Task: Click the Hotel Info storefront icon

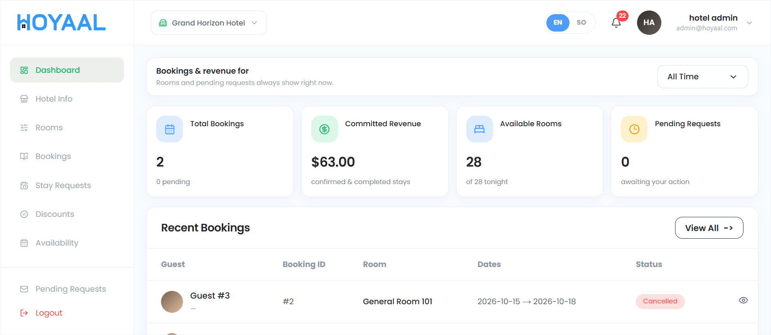Action: pyautogui.click(x=24, y=99)
